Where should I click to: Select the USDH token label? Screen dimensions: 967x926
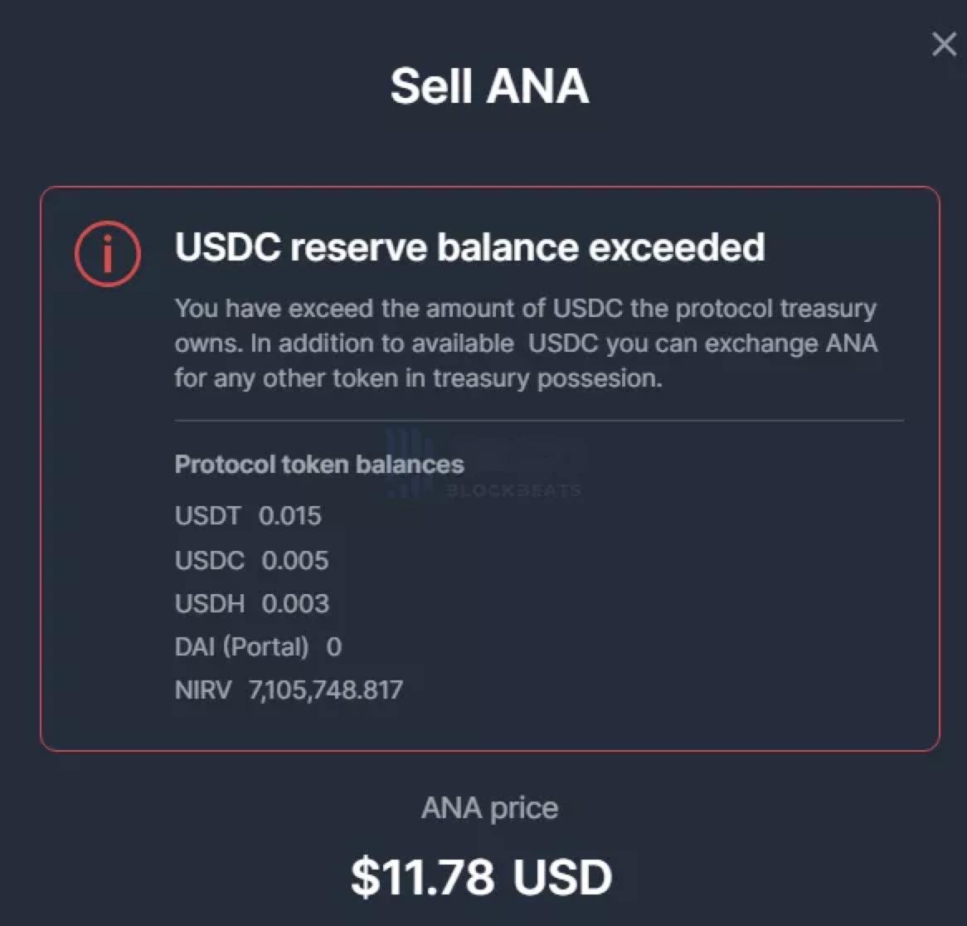pyautogui.click(x=209, y=603)
